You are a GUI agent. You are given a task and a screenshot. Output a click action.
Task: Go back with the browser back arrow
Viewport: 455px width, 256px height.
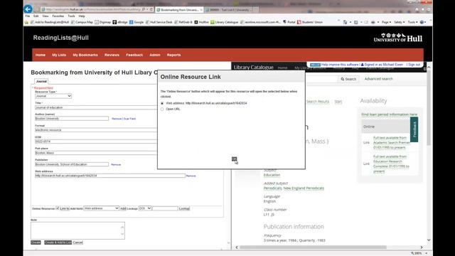pyautogui.click(x=28, y=9)
